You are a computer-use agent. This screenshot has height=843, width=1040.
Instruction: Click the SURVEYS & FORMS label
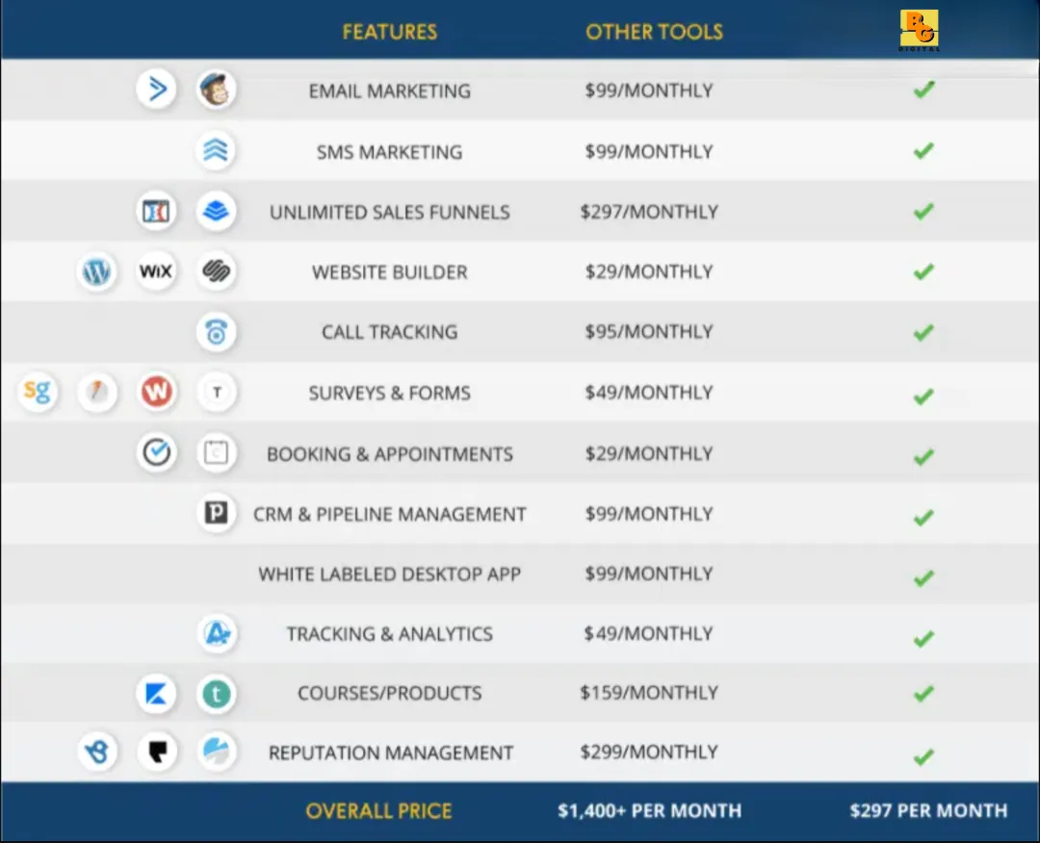point(390,393)
